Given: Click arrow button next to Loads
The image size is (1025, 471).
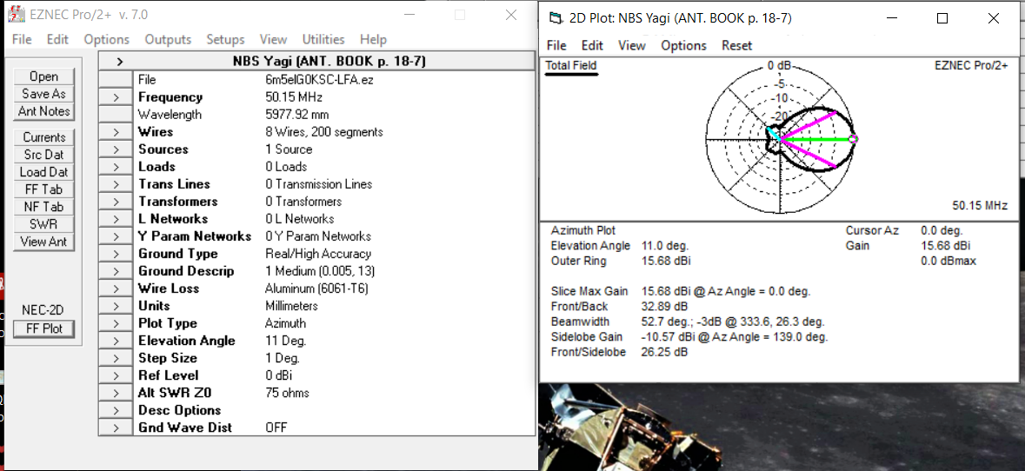Looking at the screenshot, I should pos(116,167).
